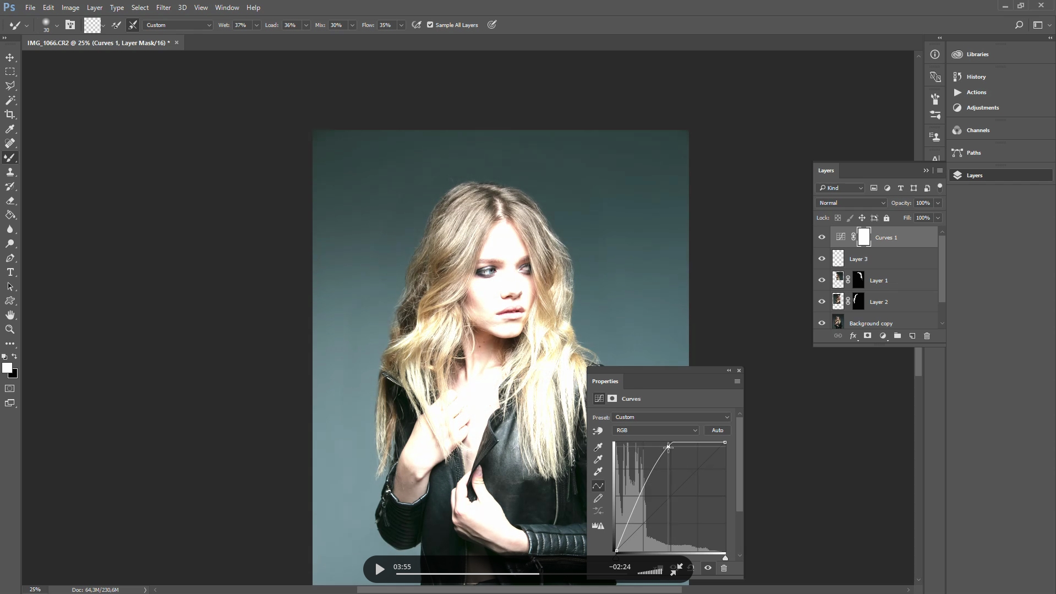Click the Layer 1 thumbnail
The height and width of the screenshot is (594, 1056).
838,280
